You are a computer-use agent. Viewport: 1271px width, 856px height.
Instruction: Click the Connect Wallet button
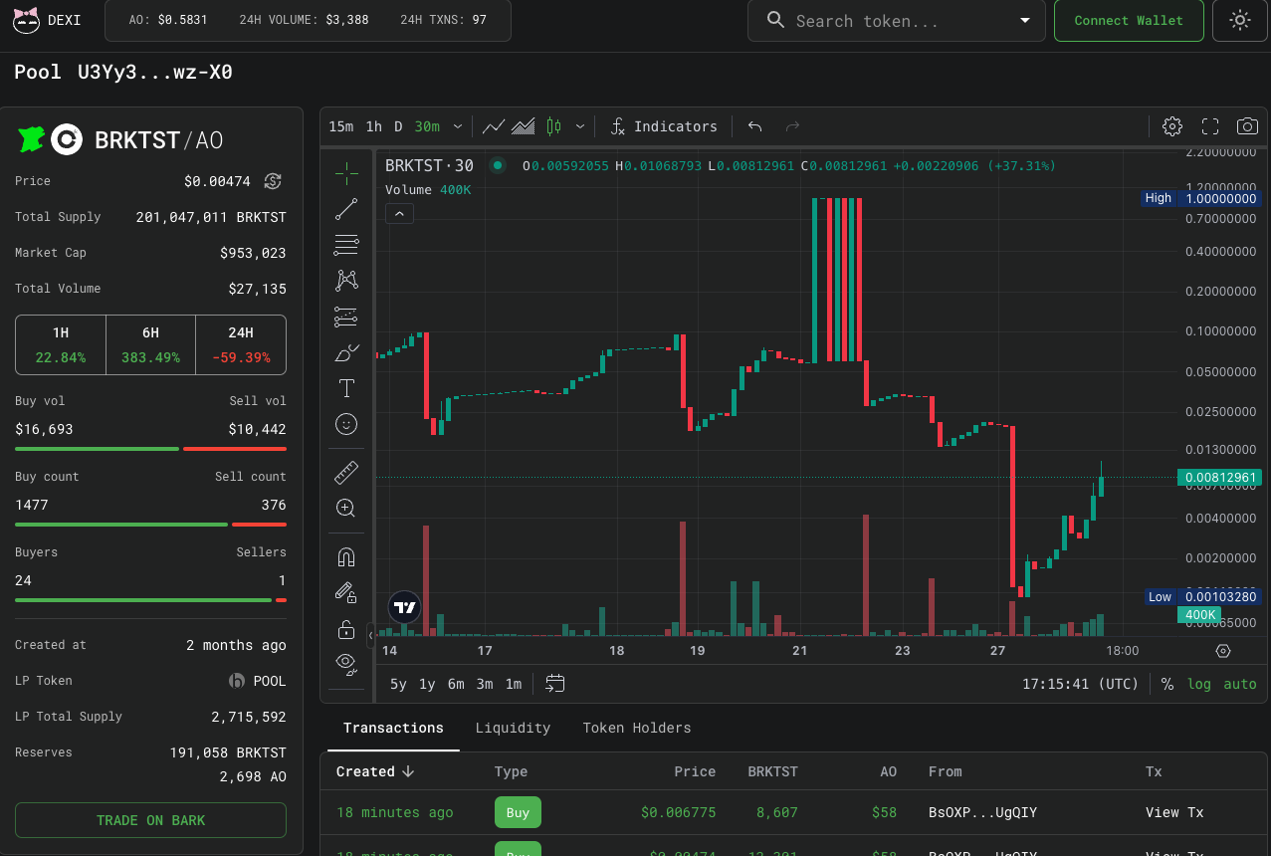tap(1129, 20)
